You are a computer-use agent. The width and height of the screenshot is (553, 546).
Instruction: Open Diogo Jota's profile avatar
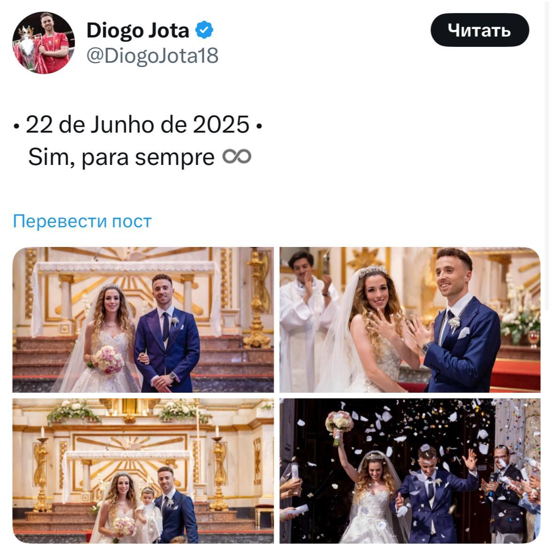(43, 43)
